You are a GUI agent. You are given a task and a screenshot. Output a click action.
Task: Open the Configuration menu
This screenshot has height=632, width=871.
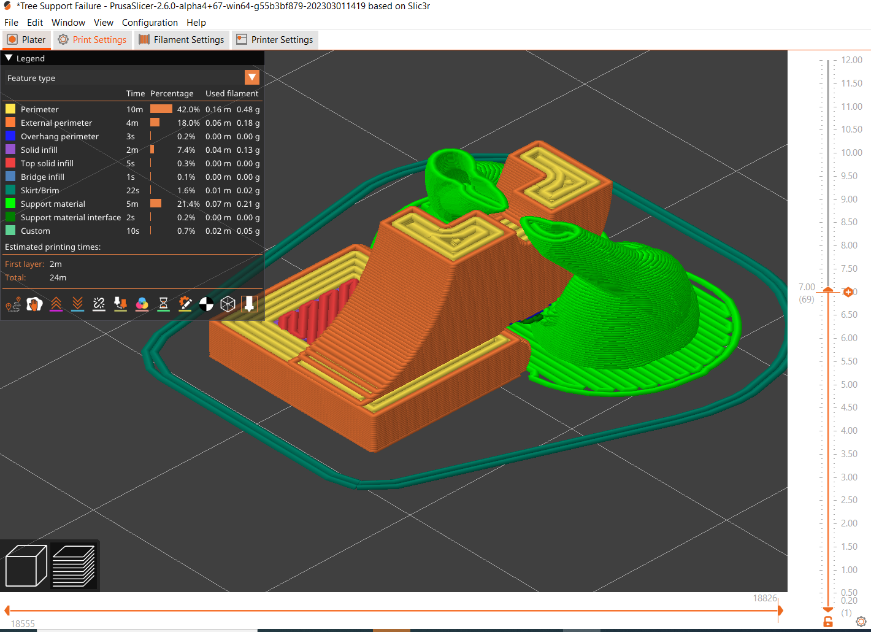click(150, 22)
